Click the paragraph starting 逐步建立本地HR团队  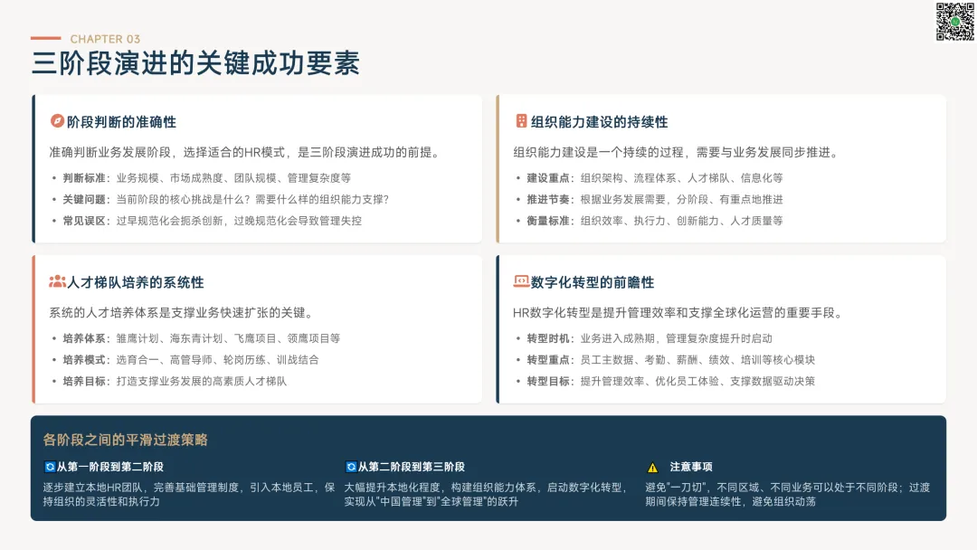(x=189, y=495)
